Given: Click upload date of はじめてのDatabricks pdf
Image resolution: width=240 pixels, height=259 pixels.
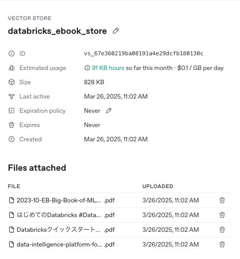Looking at the screenshot, I should pos(171,215).
